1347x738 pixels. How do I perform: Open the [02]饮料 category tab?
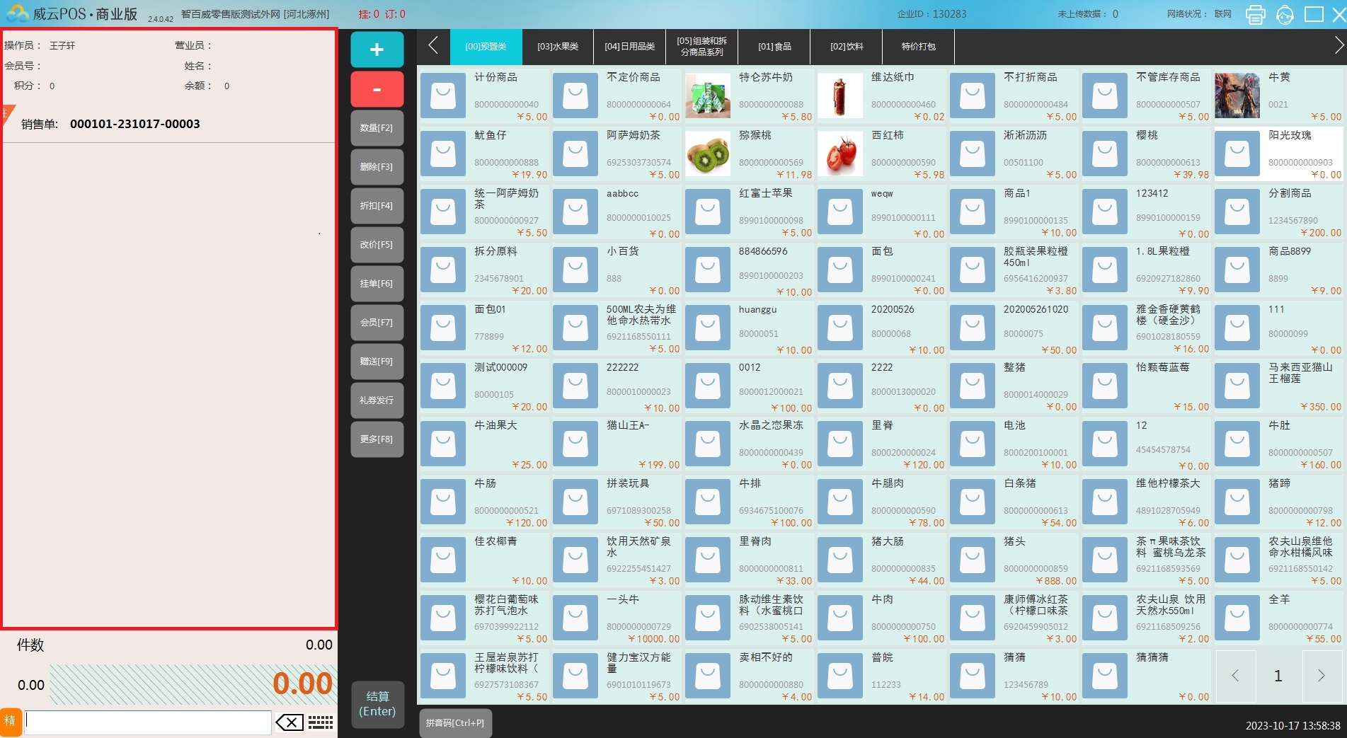pos(847,47)
